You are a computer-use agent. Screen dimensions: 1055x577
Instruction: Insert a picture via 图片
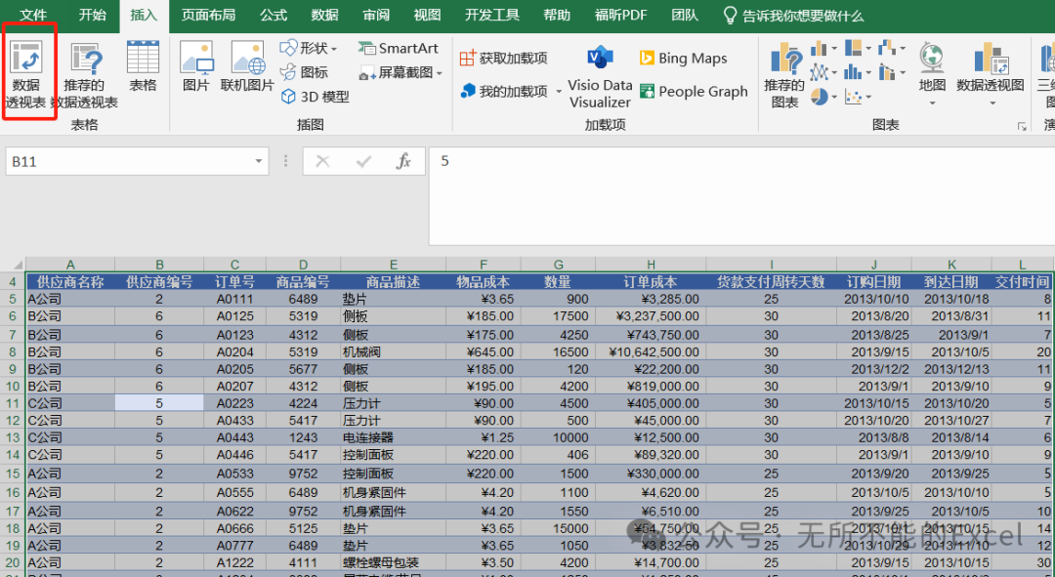[x=195, y=67]
